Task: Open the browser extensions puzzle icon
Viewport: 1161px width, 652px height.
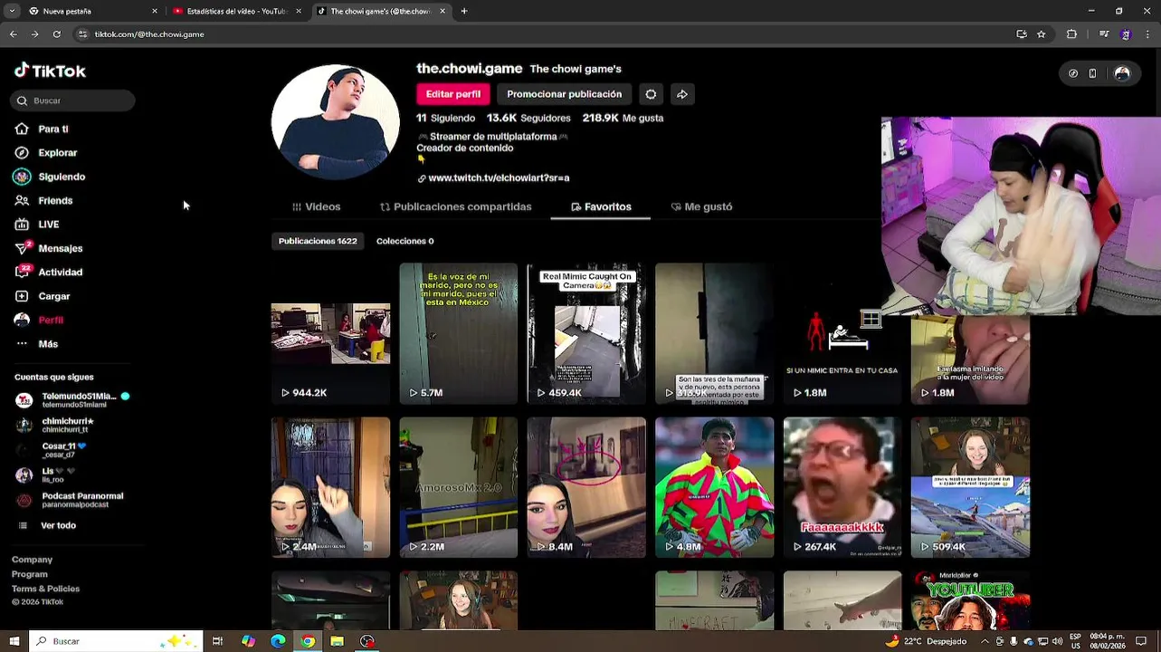Action: pyautogui.click(x=1072, y=34)
